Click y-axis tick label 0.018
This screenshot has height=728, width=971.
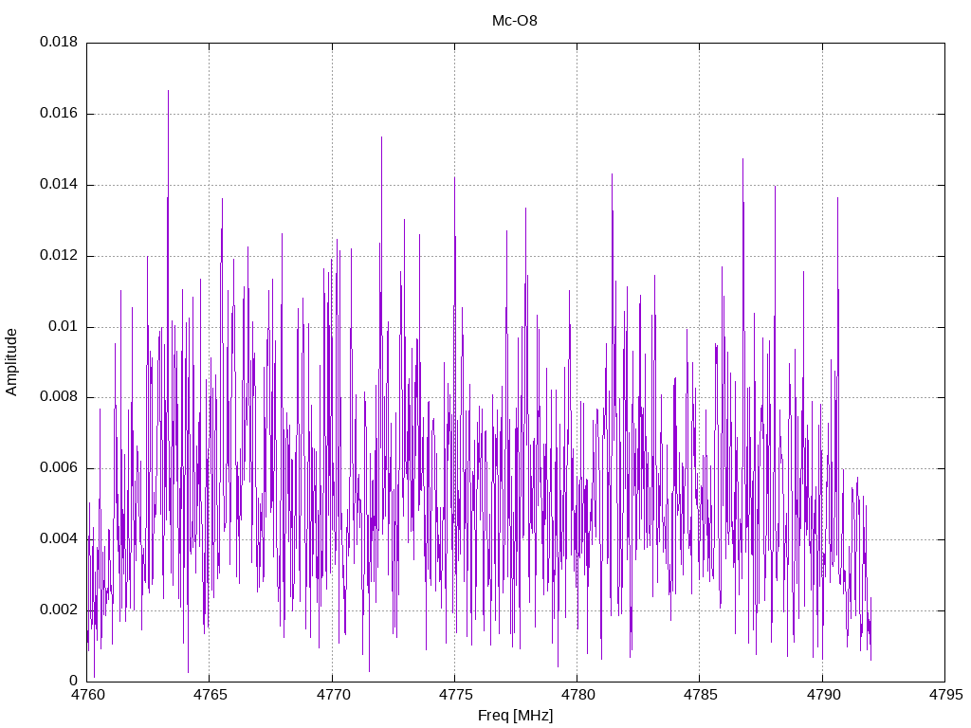click(59, 42)
